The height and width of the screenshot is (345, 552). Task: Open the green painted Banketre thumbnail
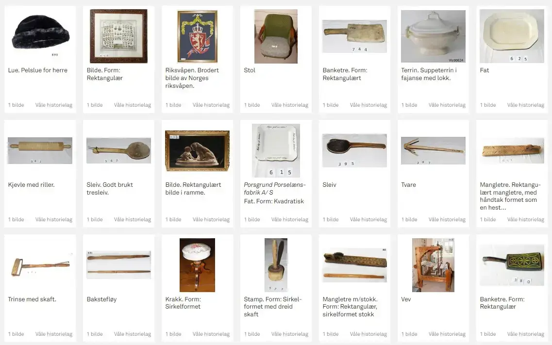point(512,265)
